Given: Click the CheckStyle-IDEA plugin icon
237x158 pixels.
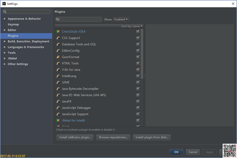Looking at the screenshot, I should point(58,32).
